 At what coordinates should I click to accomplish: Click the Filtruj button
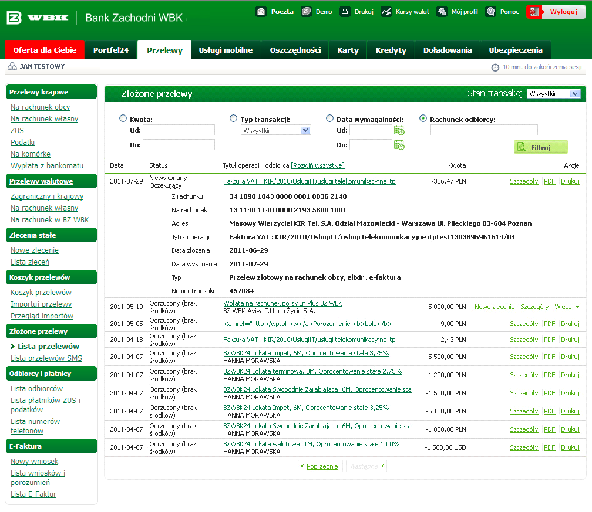click(541, 147)
